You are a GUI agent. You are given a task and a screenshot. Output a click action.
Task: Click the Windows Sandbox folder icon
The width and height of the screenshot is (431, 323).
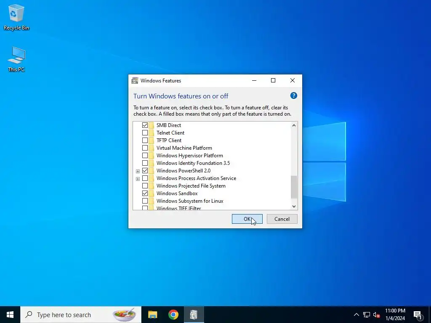[x=152, y=193]
